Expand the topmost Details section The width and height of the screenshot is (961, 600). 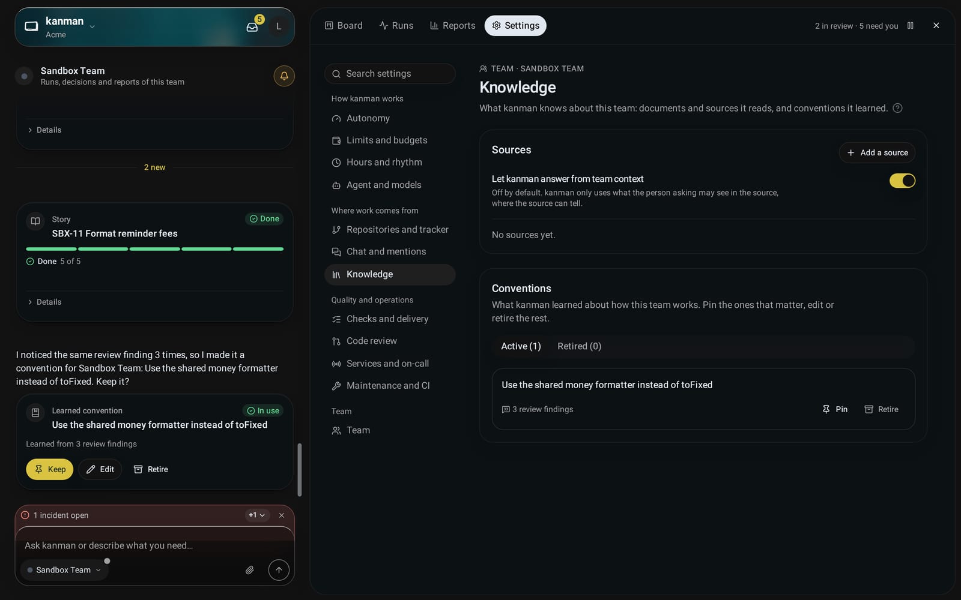[x=44, y=130]
